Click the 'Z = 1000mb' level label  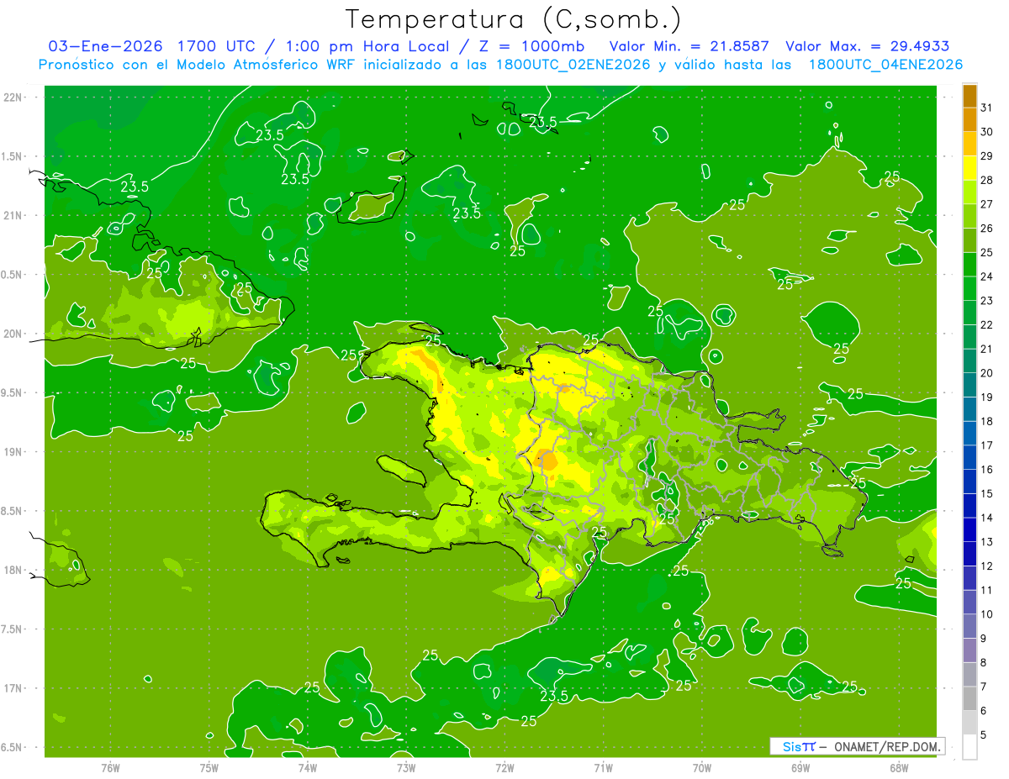(x=530, y=46)
